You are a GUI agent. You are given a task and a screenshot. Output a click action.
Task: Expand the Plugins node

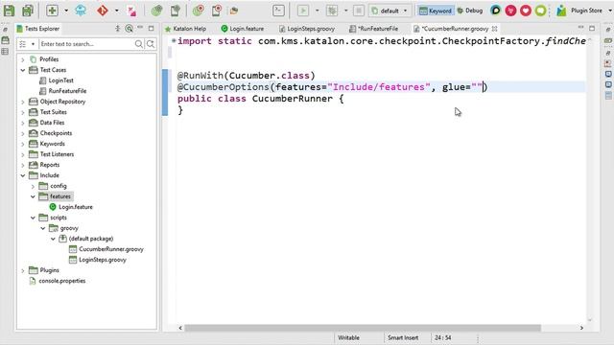[x=23, y=270]
